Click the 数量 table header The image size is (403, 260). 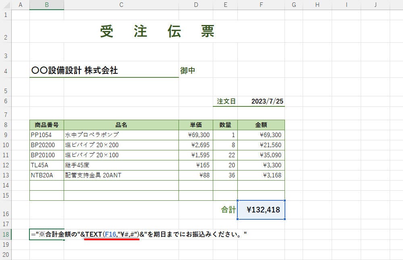[x=225, y=125]
